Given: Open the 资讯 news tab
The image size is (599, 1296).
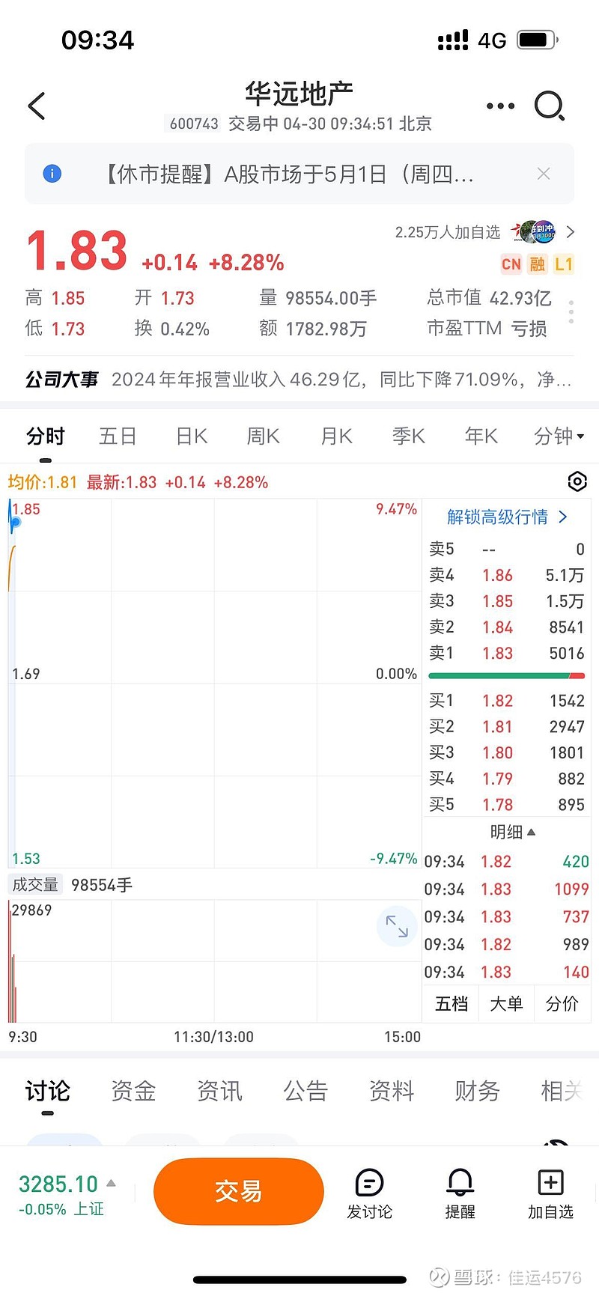Looking at the screenshot, I should click(219, 1091).
